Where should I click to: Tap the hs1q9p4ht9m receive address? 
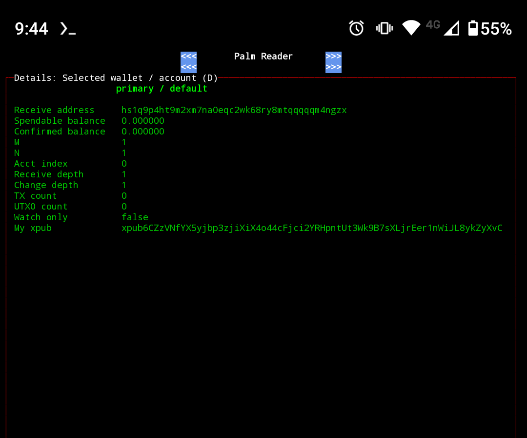234,110
